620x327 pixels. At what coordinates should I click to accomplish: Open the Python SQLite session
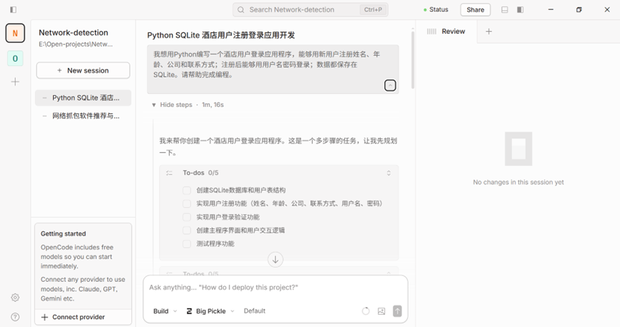point(83,98)
